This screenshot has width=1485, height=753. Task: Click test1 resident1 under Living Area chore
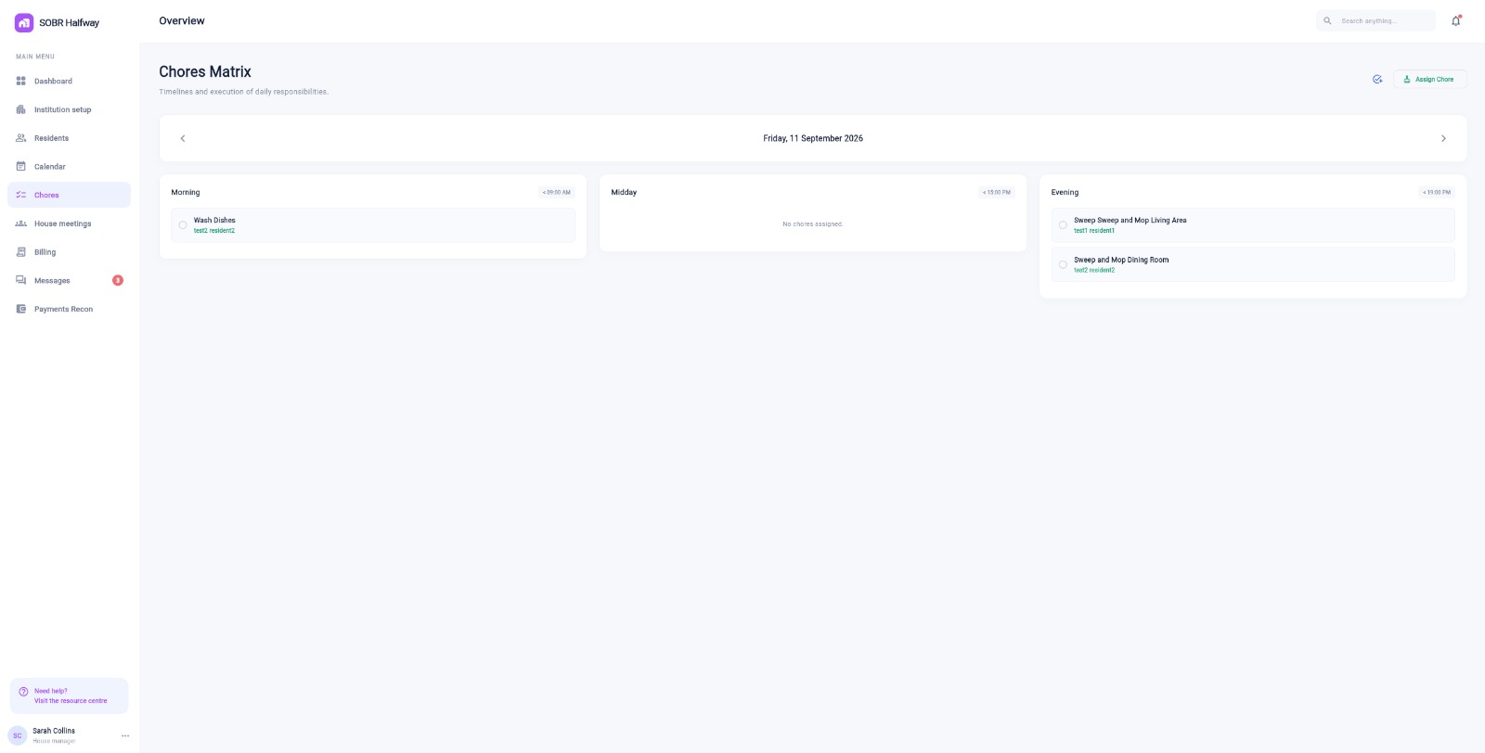coord(1094,231)
